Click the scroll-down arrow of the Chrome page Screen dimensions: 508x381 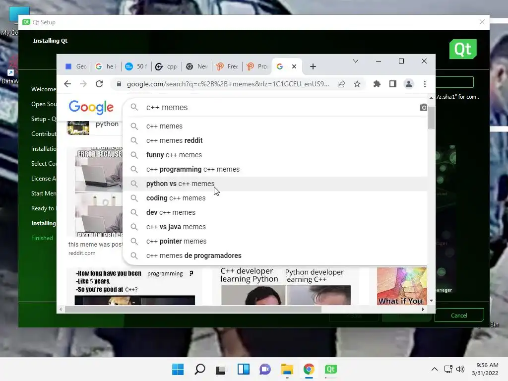click(x=431, y=301)
